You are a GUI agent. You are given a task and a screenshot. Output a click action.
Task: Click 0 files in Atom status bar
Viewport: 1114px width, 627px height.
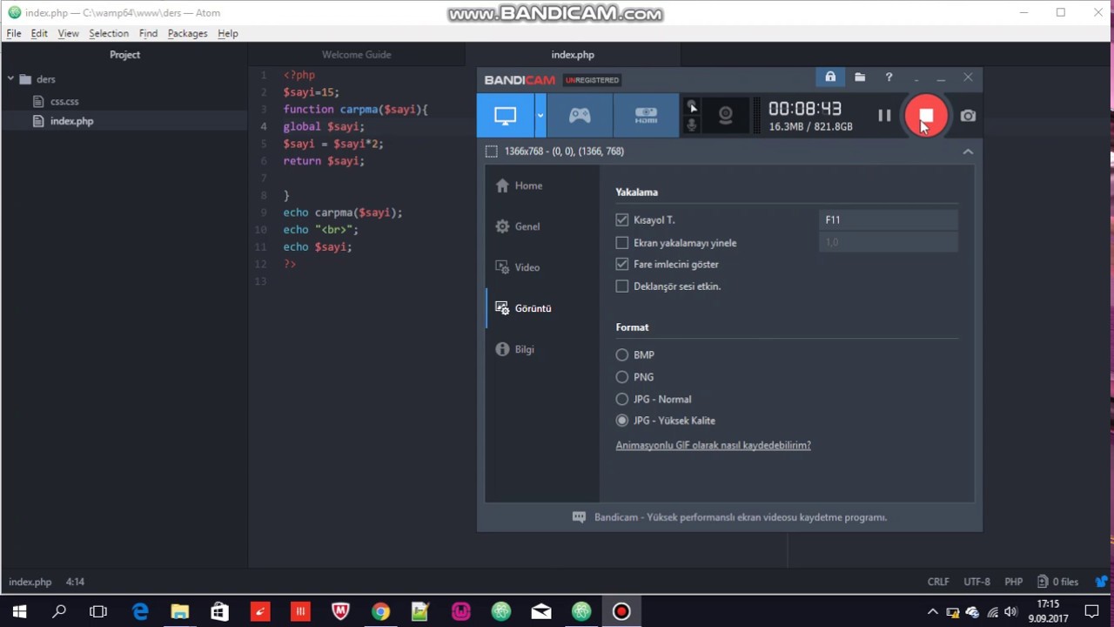click(1058, 582)
